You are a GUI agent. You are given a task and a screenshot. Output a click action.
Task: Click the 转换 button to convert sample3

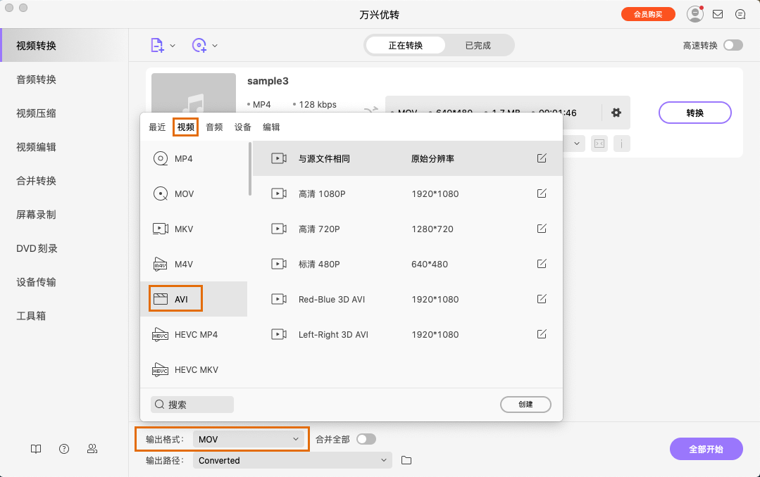coord(694,113)
